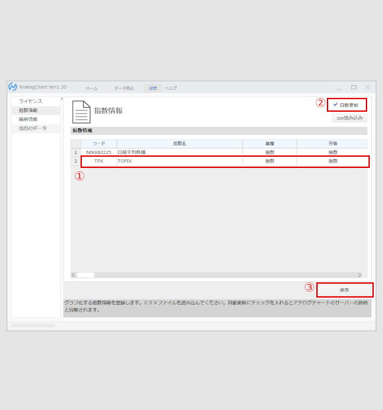This screenshot has height=410, width=383.
Task: Open the データ取込 menu tab
Action: pyautogui.click(x=124, y=89)
